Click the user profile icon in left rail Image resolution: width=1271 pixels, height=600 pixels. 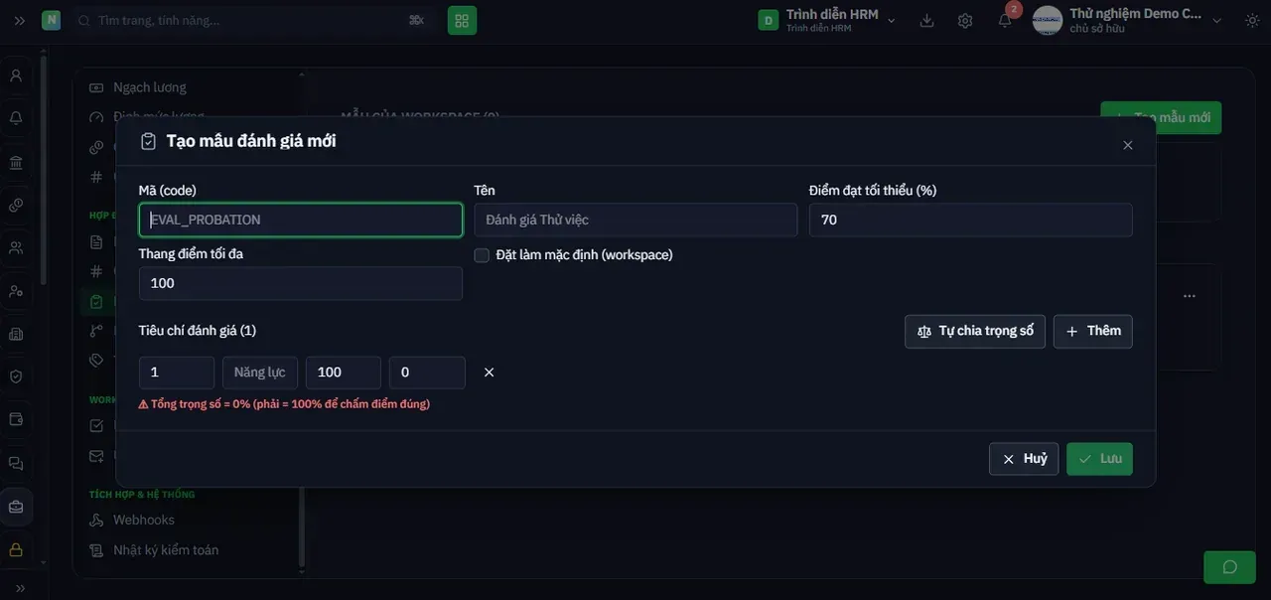click(16, 75)
